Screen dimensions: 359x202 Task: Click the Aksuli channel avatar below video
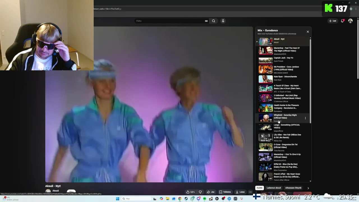click(48, 191)
